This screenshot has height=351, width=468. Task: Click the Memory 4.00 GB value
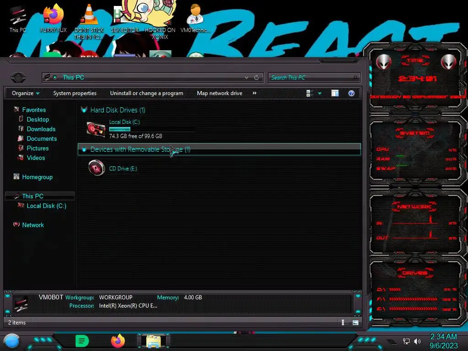click(x=193, y=298)
